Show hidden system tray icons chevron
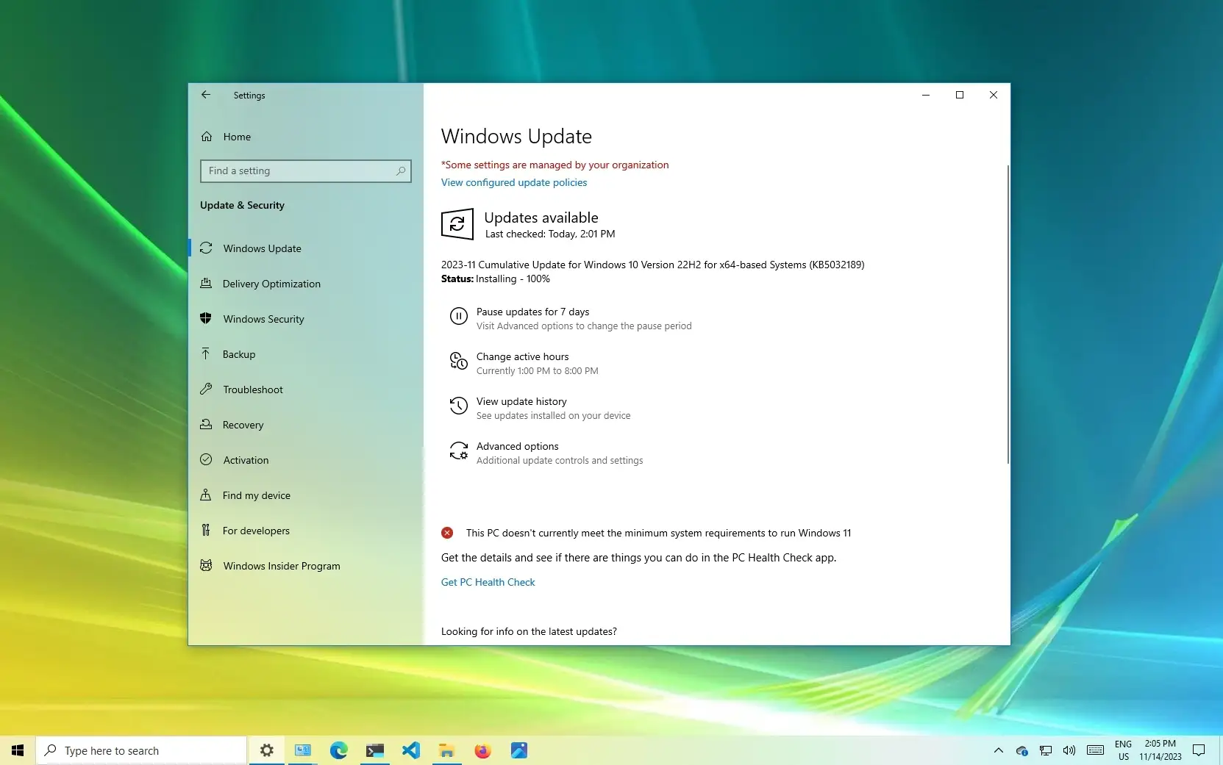Viewport: 1223px width, 765px height. [998, 750]
